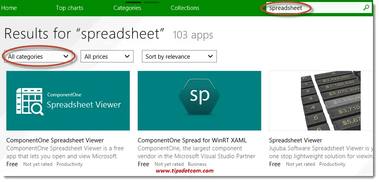Open ComponentOne Spreadsheet Viewer app tile image
Viewport: 379px width, 182px height.
tap(68, 101)
